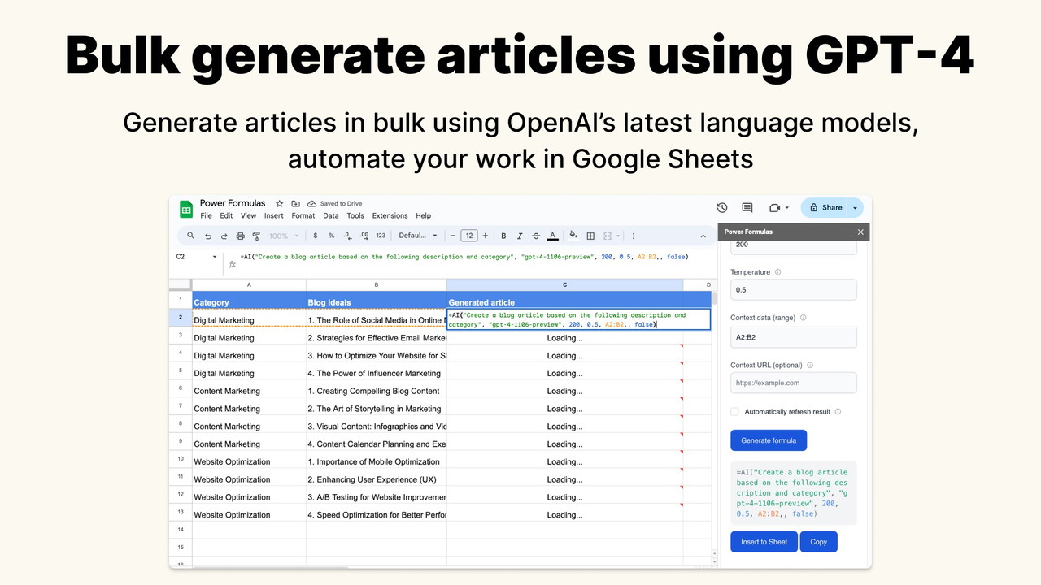1041x585 pixels.
Task: Click the Generate formula button
Action: 768,440
